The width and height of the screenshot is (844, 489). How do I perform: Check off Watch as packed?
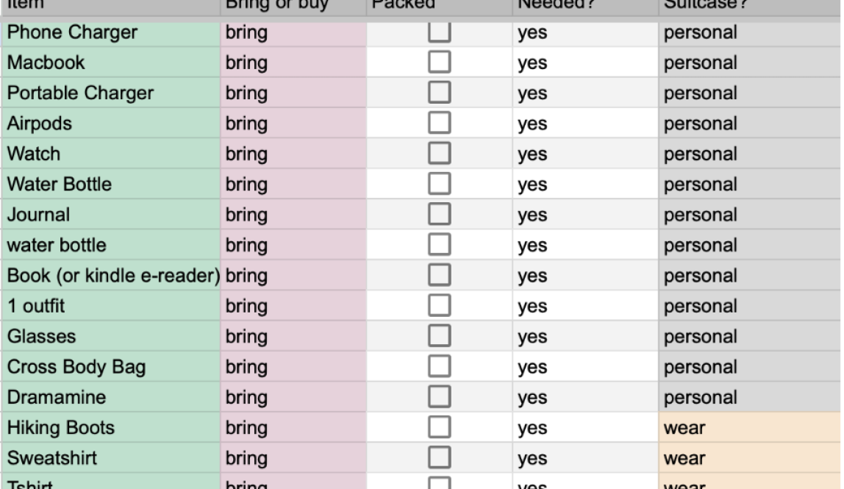439,154
